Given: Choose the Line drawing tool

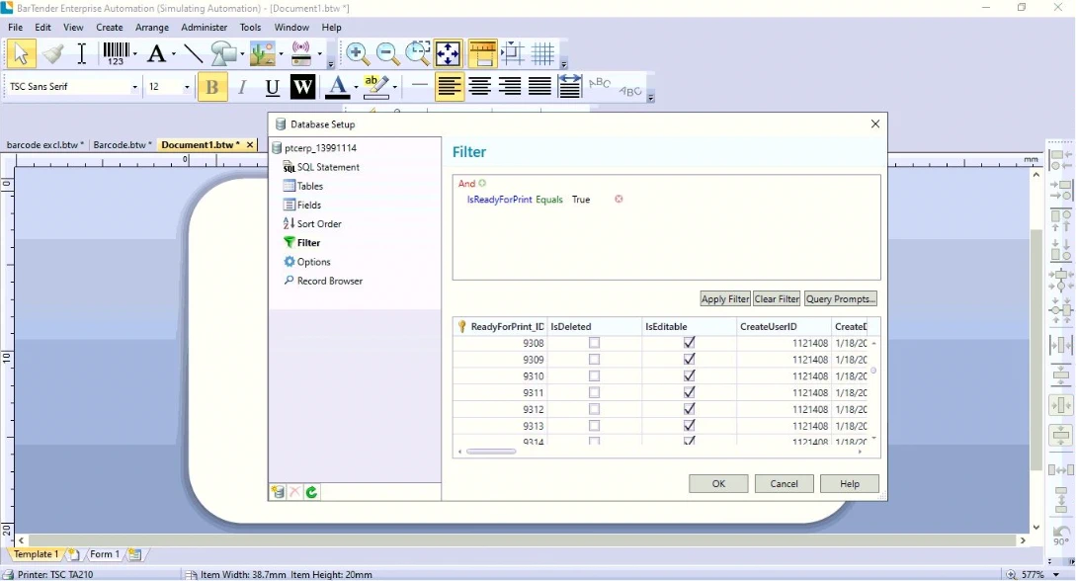Looking at the screenshot, I should (193, 53).
